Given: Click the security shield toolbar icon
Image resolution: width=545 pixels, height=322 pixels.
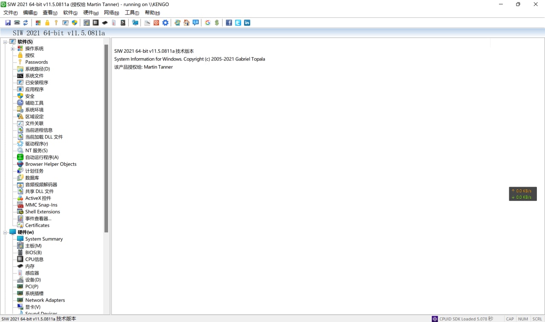Looking at the screenshot, I should (75, 23).
